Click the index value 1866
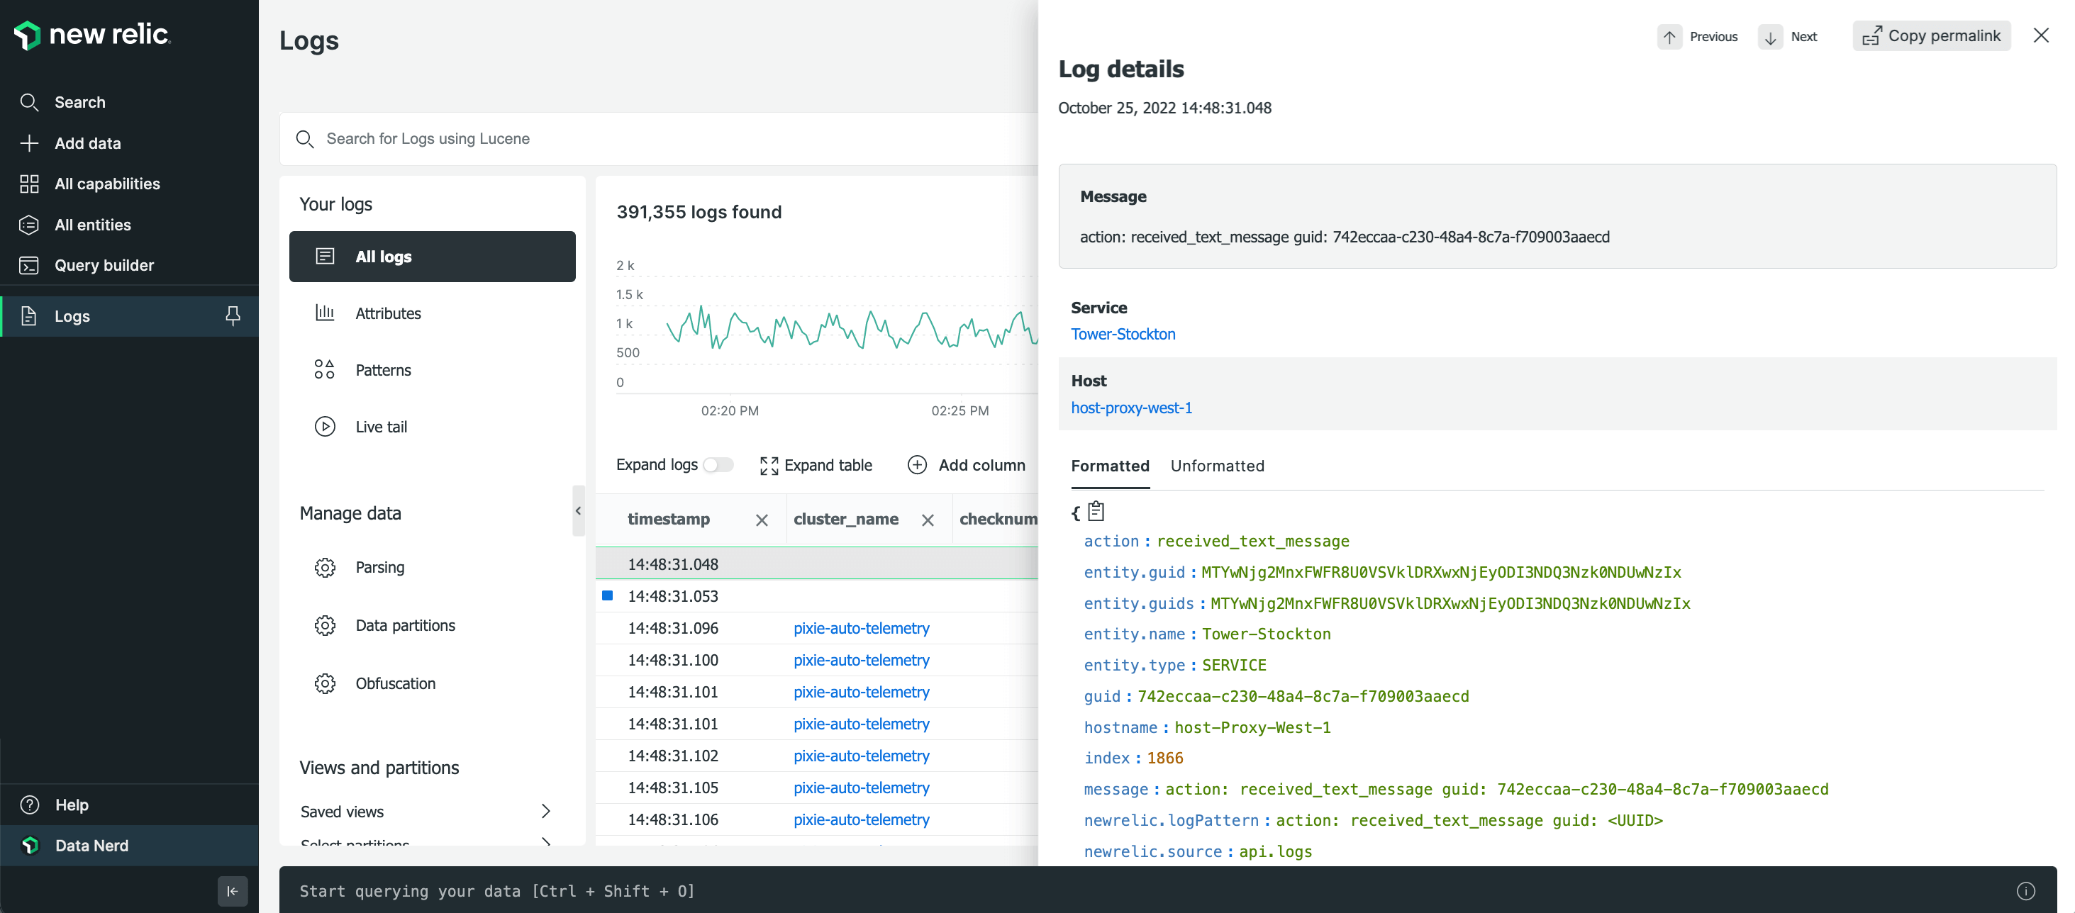The image size is (2075, 913). [1164, 758]
